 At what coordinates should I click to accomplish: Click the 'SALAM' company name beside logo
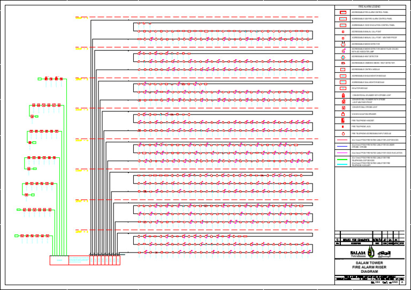pos(358,253)
